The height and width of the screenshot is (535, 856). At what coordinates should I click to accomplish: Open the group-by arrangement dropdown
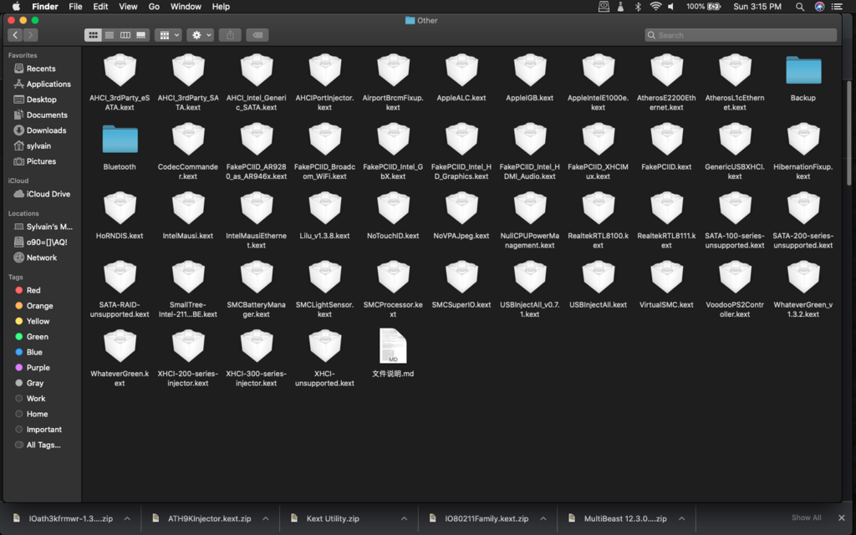coord(167,35)
